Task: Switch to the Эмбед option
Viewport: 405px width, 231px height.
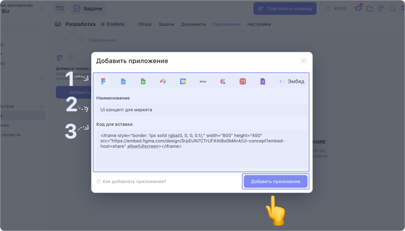Action: 292,81
